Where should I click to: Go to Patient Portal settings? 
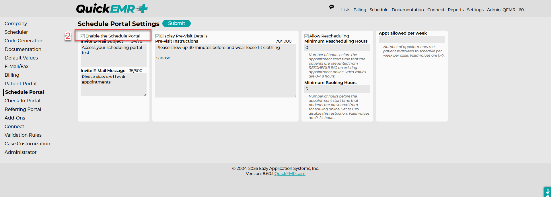[20, 83]
